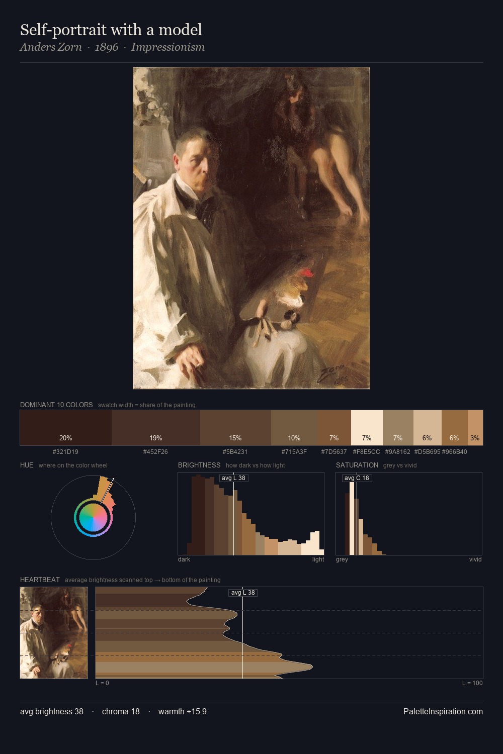The width and height of the screenshot is (503, 754).
Task: Click the 3% narrowest tan swatch
Action: 475,428
